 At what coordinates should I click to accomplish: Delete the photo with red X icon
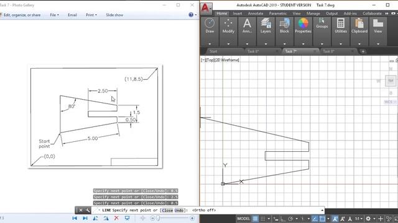[x=116, y=218]
